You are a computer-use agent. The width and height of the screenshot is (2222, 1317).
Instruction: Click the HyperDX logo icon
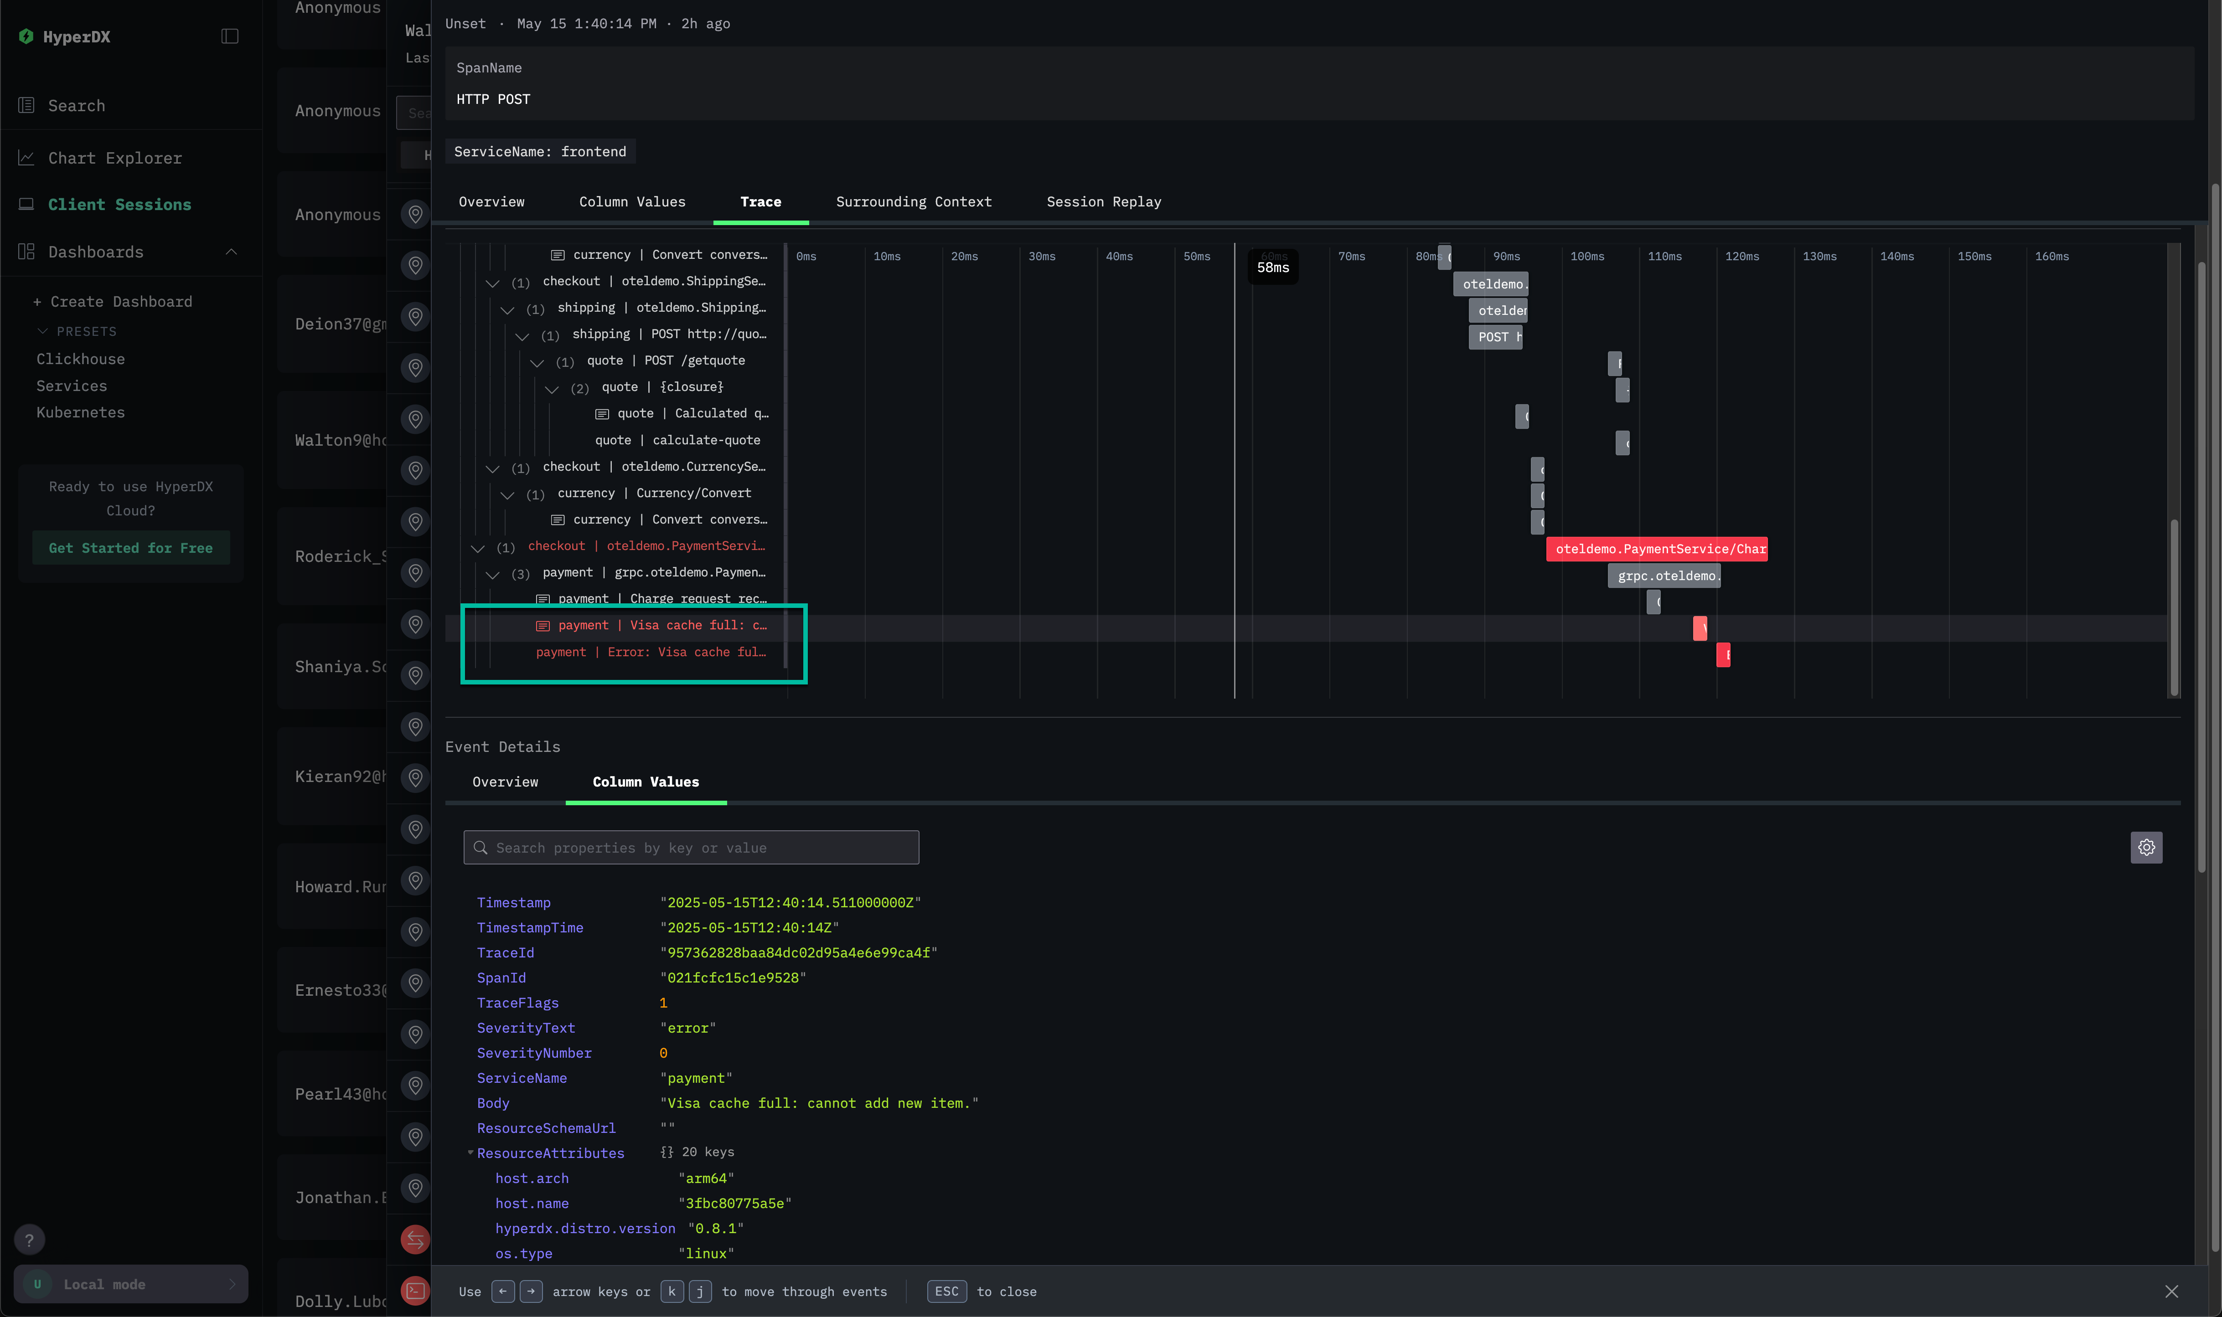click(26, 36)
